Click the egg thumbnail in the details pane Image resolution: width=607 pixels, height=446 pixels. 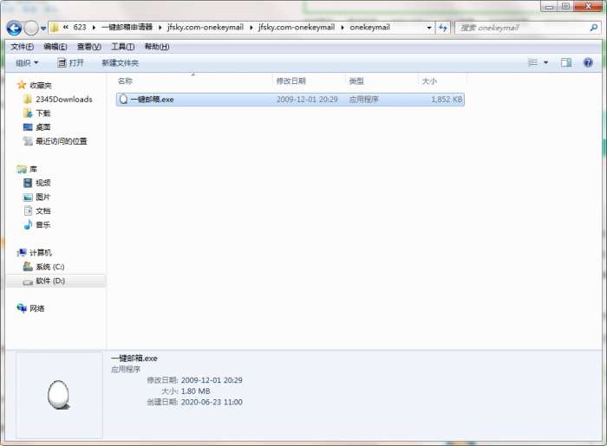[x=58, y=395]
